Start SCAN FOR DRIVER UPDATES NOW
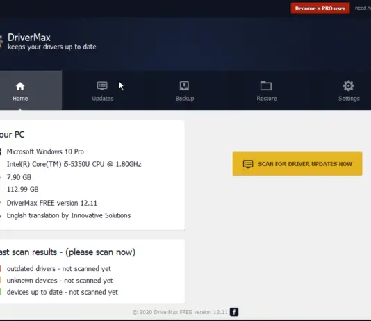Viewport: 371px width, 321px height. click(297, 164)
